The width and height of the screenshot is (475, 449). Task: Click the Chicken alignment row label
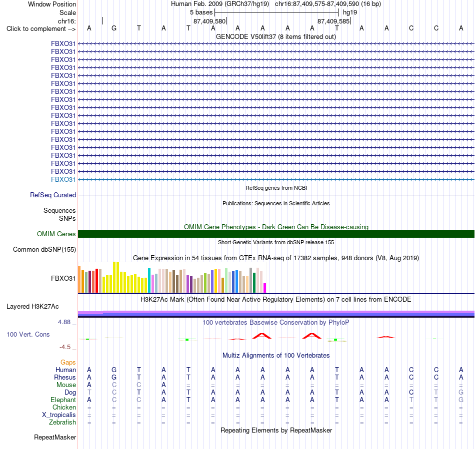tap(64, 407)
